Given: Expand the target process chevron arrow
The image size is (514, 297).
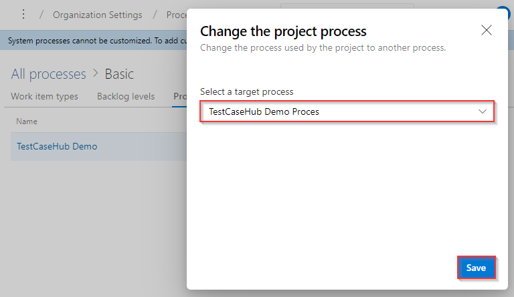Looking at the screenshot, I should point(483,111).
